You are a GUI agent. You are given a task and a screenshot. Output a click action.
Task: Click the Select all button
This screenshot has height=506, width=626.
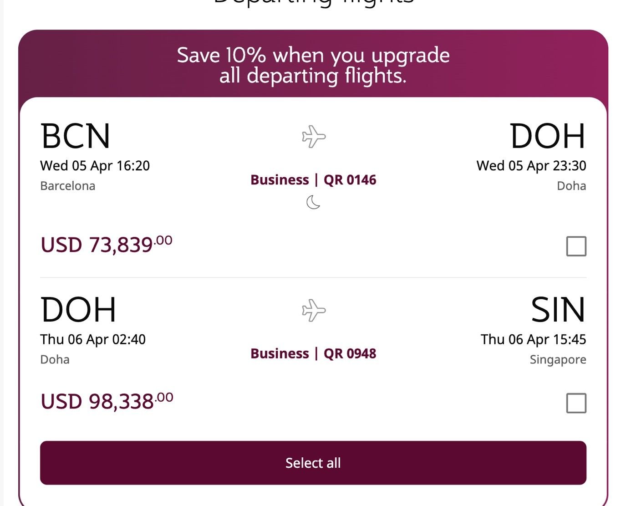pyautogui.click(x=313, y=463)
